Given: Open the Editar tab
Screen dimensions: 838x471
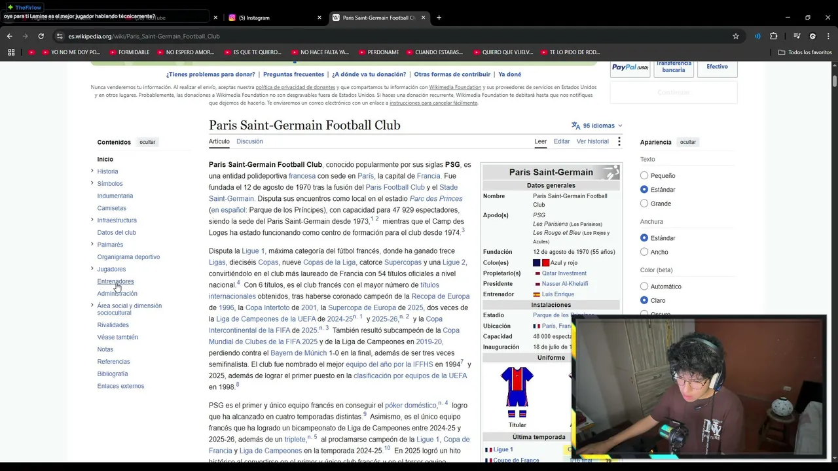Looking at the screenshot, I should tap(562, 141).
